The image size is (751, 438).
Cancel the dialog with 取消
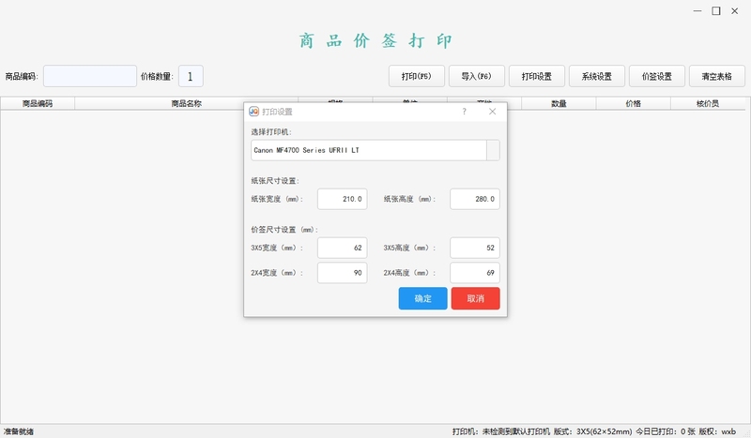(476, 298)
